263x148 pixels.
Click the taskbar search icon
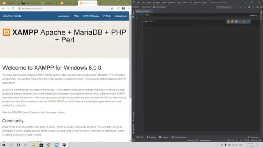11,145
